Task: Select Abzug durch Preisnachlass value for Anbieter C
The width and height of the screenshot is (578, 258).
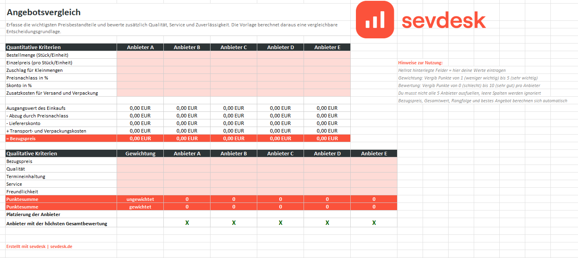Action: [x=234, y=115]
